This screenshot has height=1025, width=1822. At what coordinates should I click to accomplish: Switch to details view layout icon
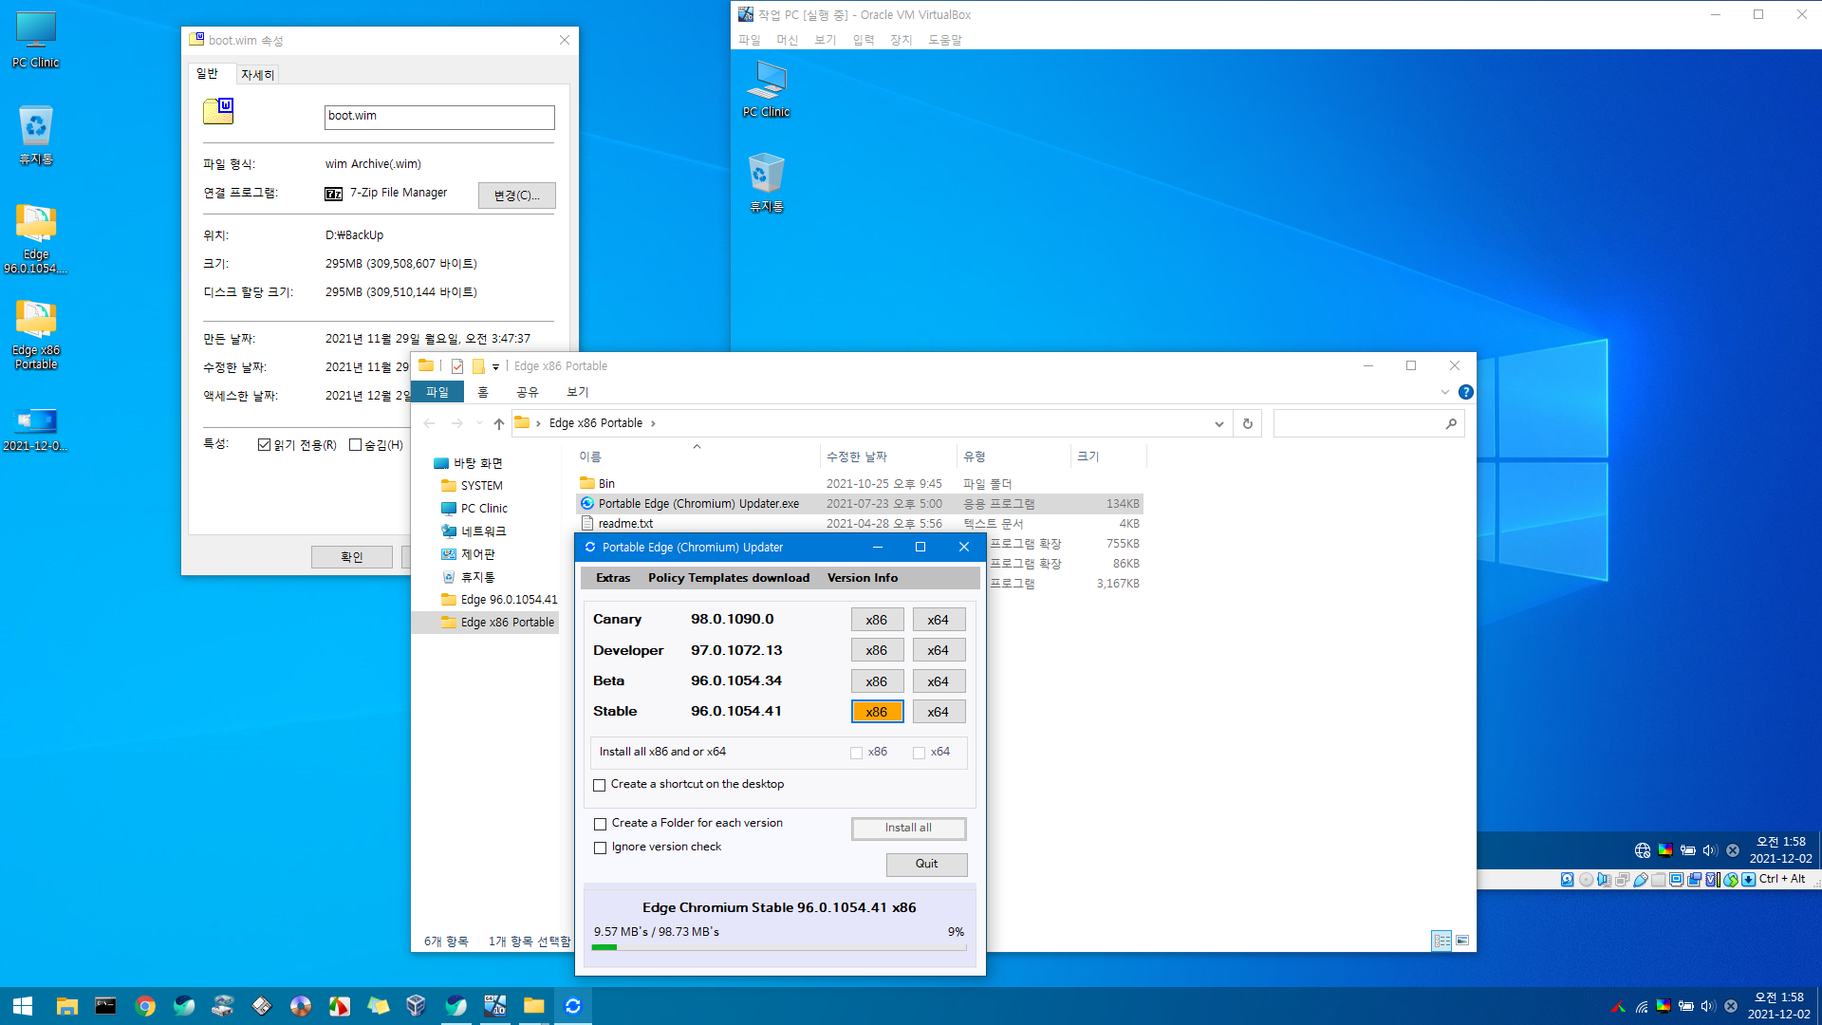1441,941
